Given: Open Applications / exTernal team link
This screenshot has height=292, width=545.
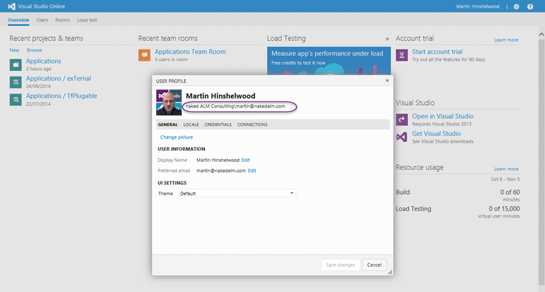Looking at the screenshot, I should 59,78.
